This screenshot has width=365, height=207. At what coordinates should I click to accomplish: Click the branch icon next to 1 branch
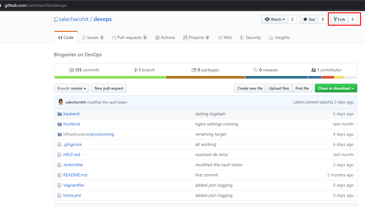tap(136, 70)
